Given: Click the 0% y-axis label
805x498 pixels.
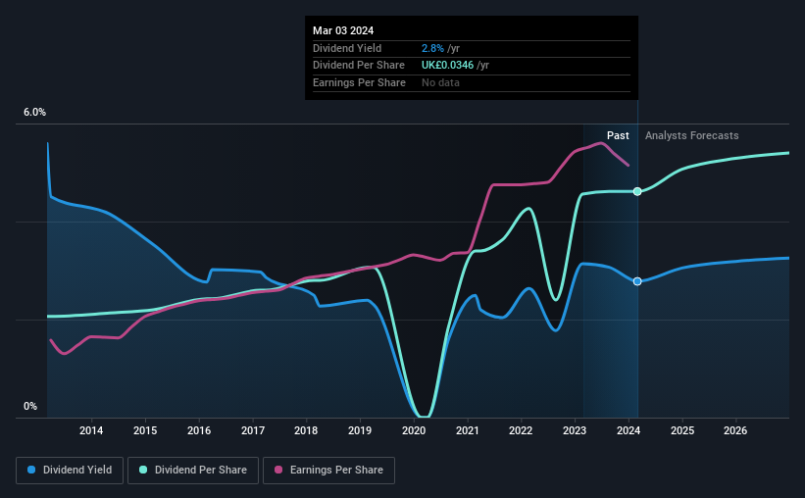Looking at the screenshot, I should (x=30, y=406).
